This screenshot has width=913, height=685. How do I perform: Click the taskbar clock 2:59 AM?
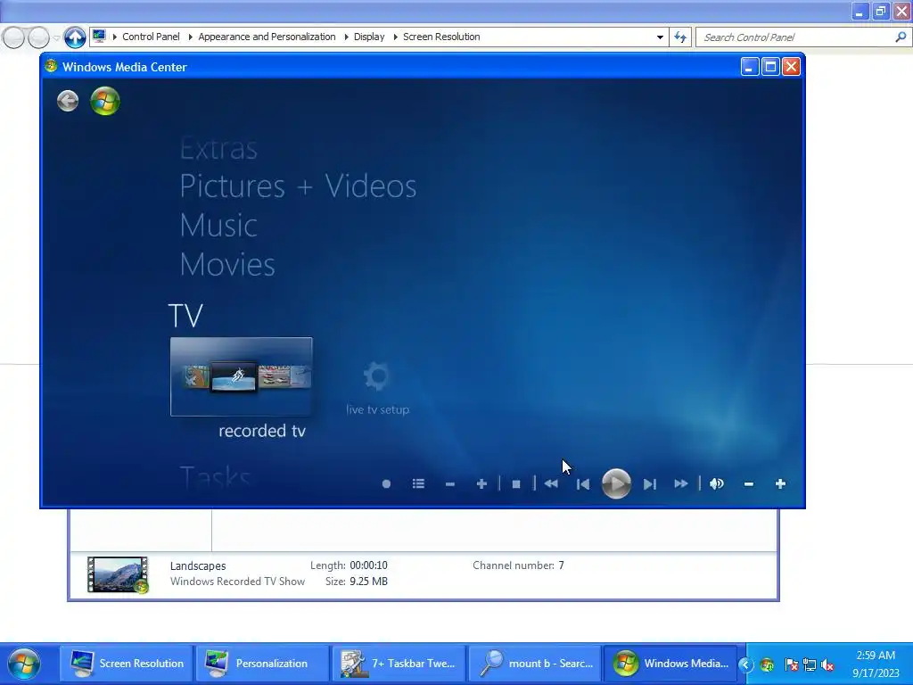coord(876,656)
